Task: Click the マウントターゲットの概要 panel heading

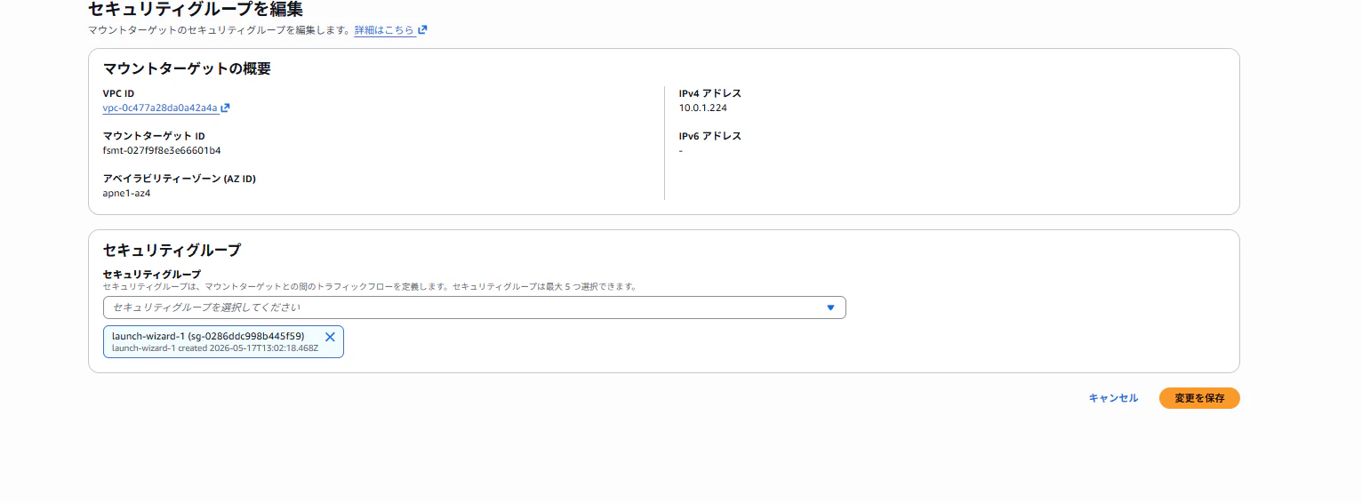Action: coord(187,68)
